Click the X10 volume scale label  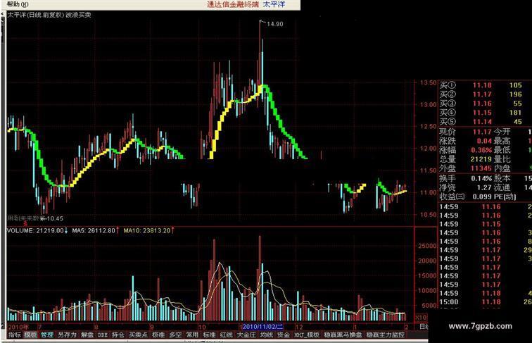(x=422, y=318)
